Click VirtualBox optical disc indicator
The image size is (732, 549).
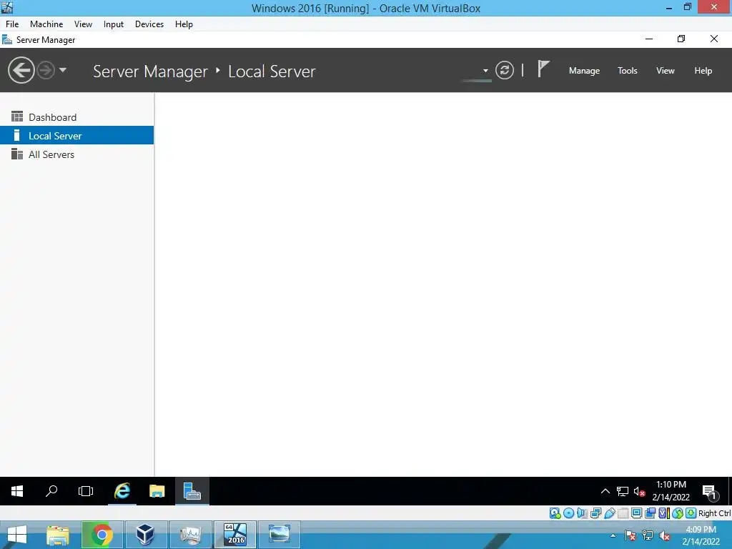point(568,513)
